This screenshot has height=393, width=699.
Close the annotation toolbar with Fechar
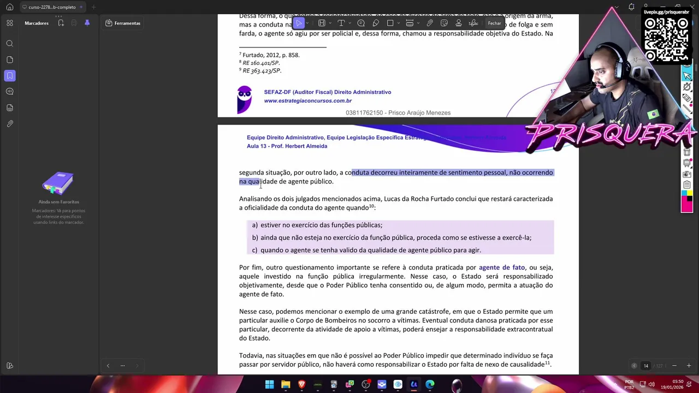[495, 23]
